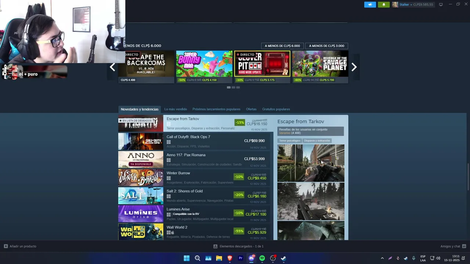Open Windows taskbar search
Viewport: 470px width, 264px height.
coord(198,258)
